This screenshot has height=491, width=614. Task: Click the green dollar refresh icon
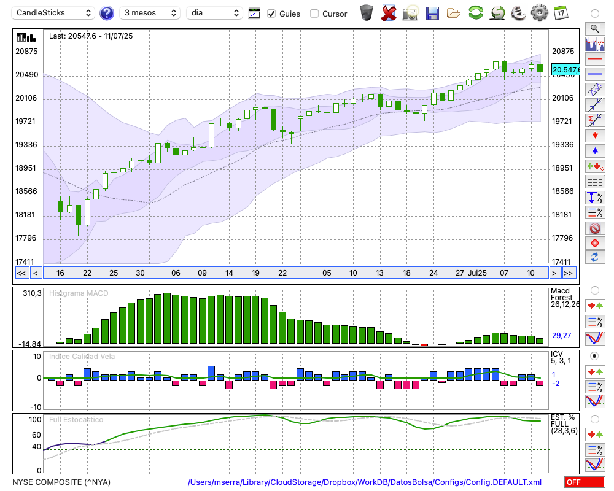[x=497, y=13]
